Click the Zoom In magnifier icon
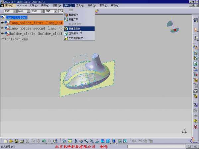Screen dimensions: 199x149 point(86,141)
